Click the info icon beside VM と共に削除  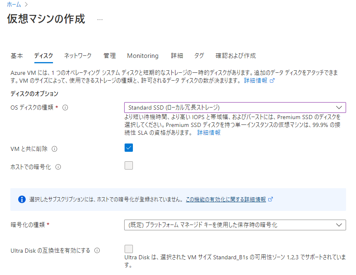point(55,149)
